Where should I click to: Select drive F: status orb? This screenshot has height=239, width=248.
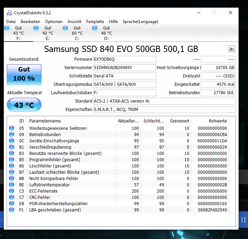7,28
